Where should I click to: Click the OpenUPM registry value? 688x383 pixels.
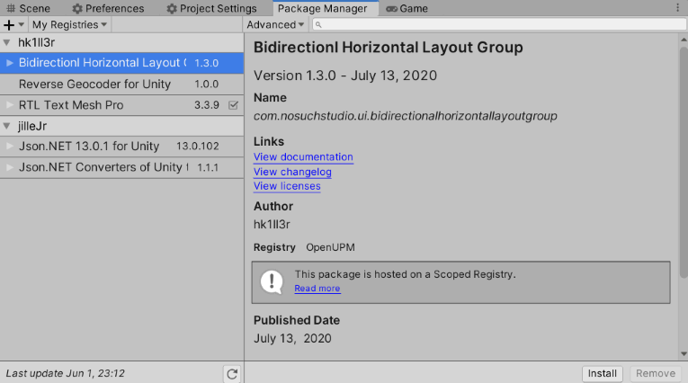330,247
